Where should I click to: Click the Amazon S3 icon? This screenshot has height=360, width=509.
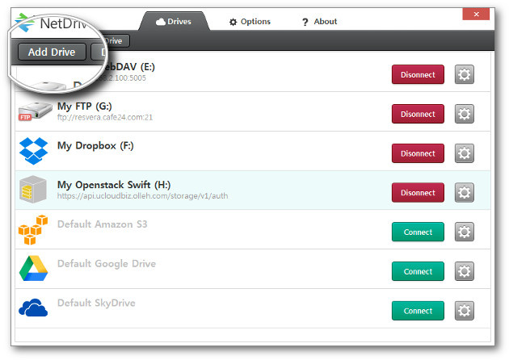coord(33,231)
